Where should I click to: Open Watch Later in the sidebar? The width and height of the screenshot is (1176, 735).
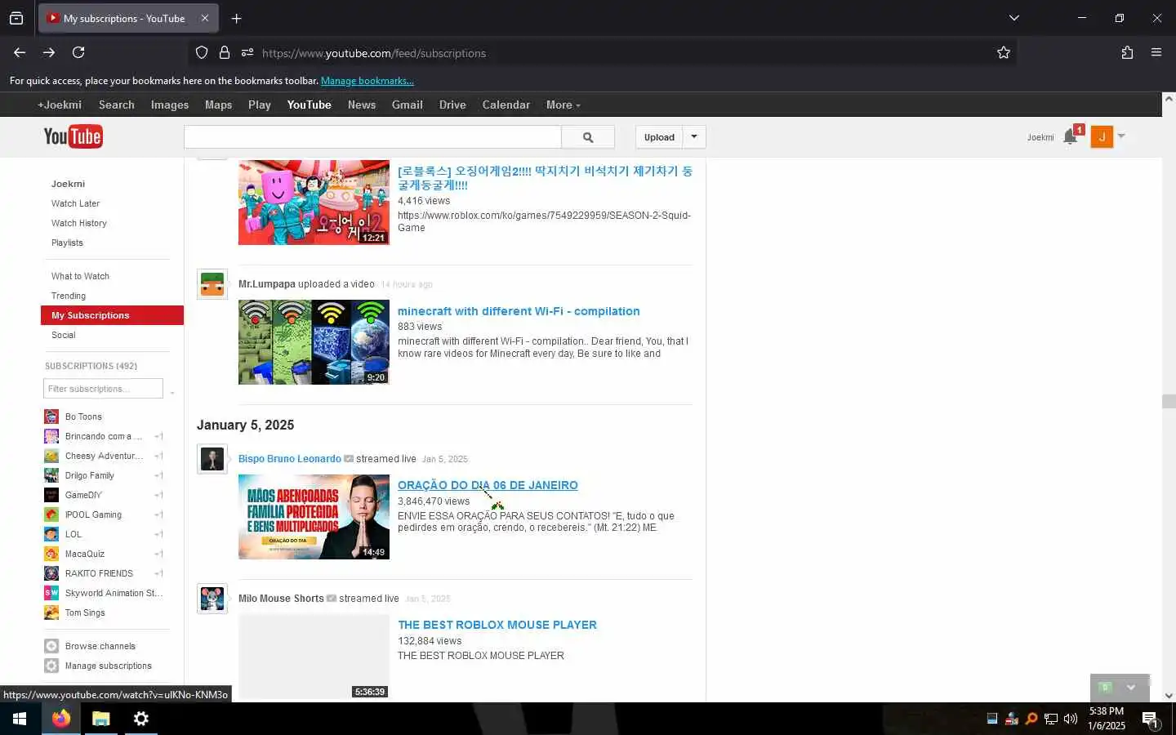click(x=76, y=203)
